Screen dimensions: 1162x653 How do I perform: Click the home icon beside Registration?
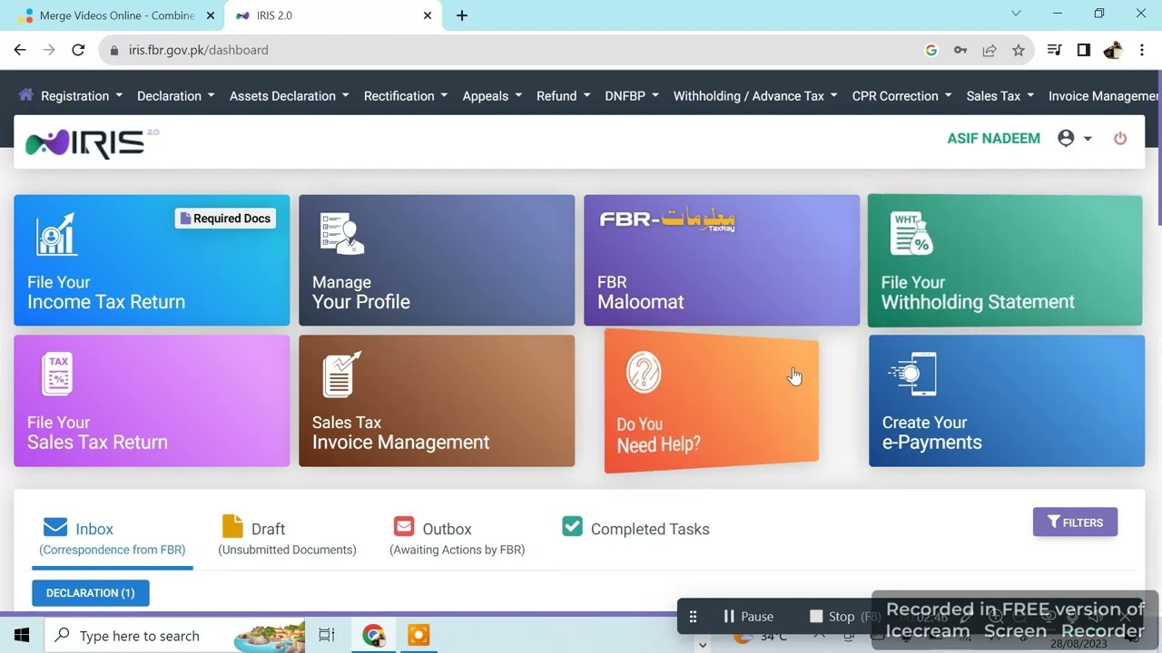(x=25, y=94)
